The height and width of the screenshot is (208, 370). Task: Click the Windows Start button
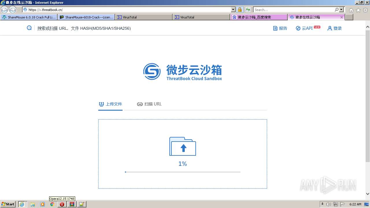(8, 204)
